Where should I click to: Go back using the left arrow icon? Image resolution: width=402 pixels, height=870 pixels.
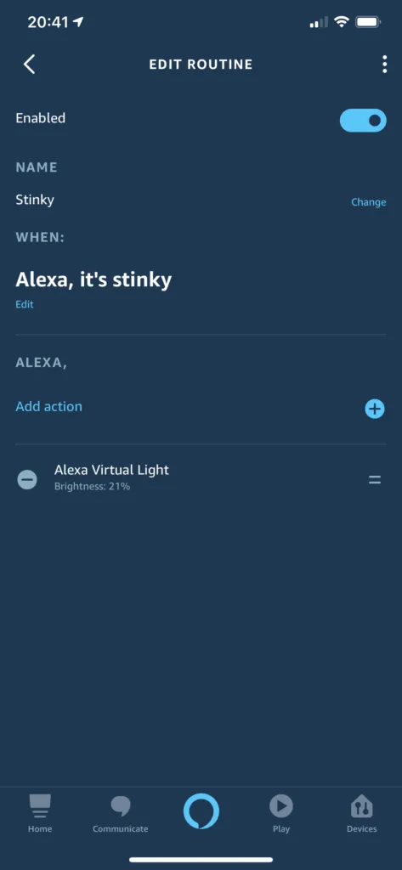30,65
